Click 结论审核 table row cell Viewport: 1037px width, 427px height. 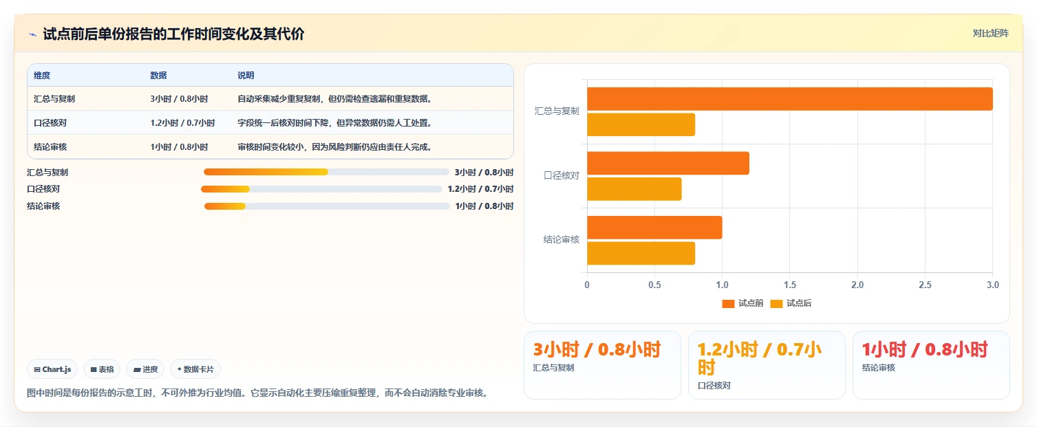click(x=50, y=147)
